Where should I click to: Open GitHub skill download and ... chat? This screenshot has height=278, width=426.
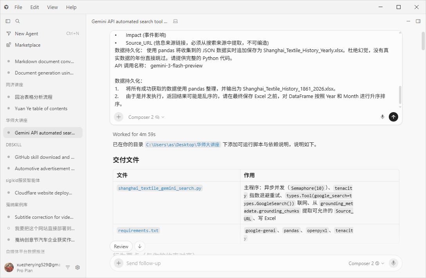[x=43, y=157]
